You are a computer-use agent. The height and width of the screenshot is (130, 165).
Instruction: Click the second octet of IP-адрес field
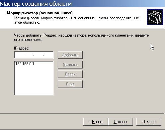29,55
